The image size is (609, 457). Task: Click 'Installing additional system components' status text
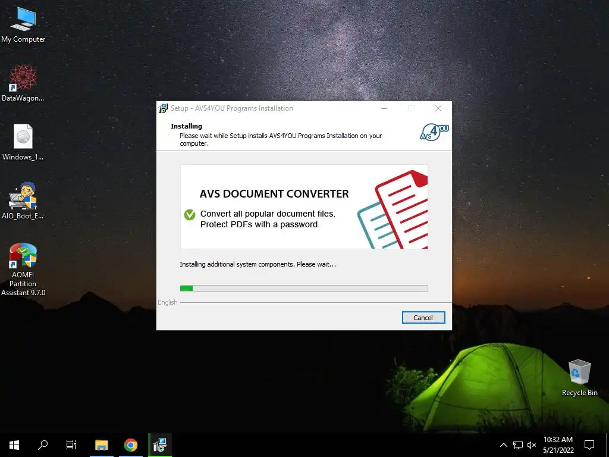(258, 264)
